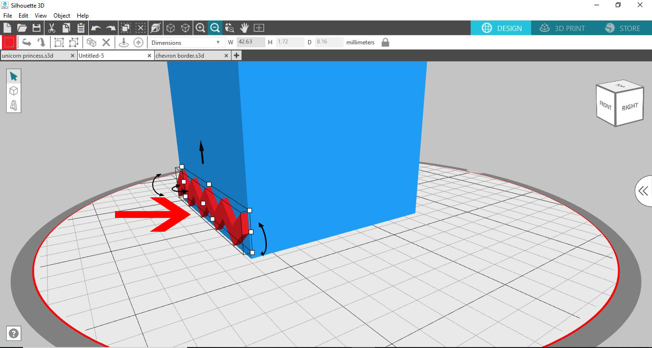Center object on platform icon
The image size is (652, 348).
[138, 42]
